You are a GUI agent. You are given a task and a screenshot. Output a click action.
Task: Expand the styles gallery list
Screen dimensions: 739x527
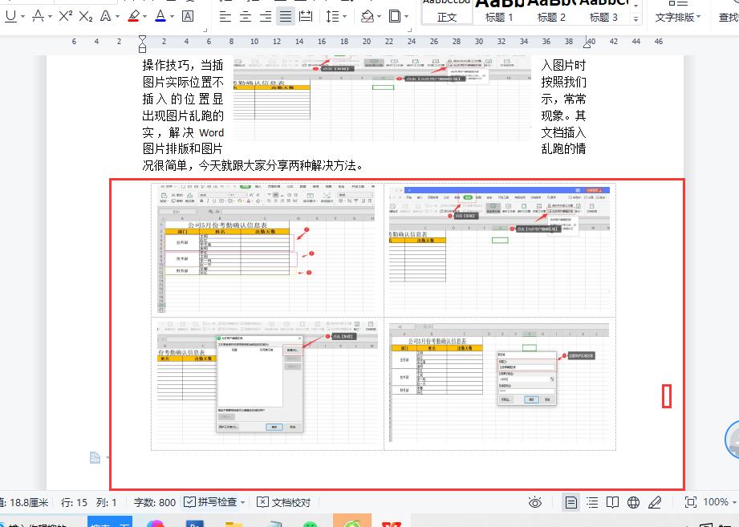[636, 19]
